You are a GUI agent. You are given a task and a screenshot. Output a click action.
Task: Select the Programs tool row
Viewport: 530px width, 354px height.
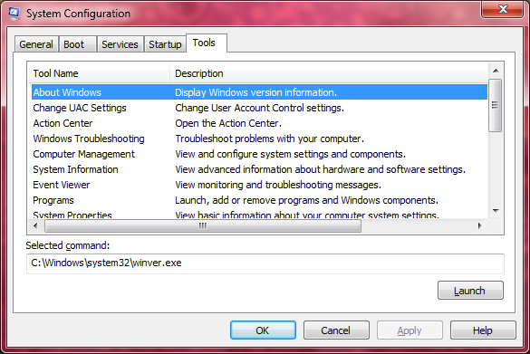pyautogui.click(x=259, y=200)
